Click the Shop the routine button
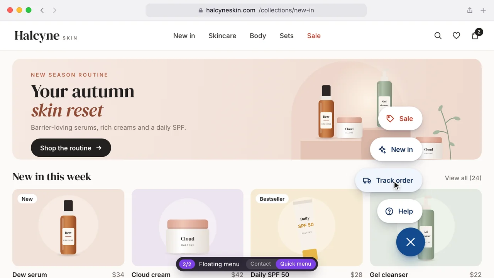 pos(71,148)
